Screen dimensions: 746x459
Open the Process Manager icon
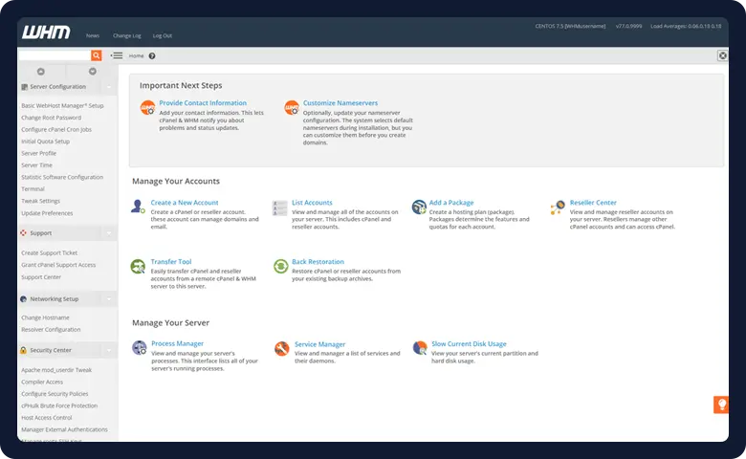pos(140,348)
